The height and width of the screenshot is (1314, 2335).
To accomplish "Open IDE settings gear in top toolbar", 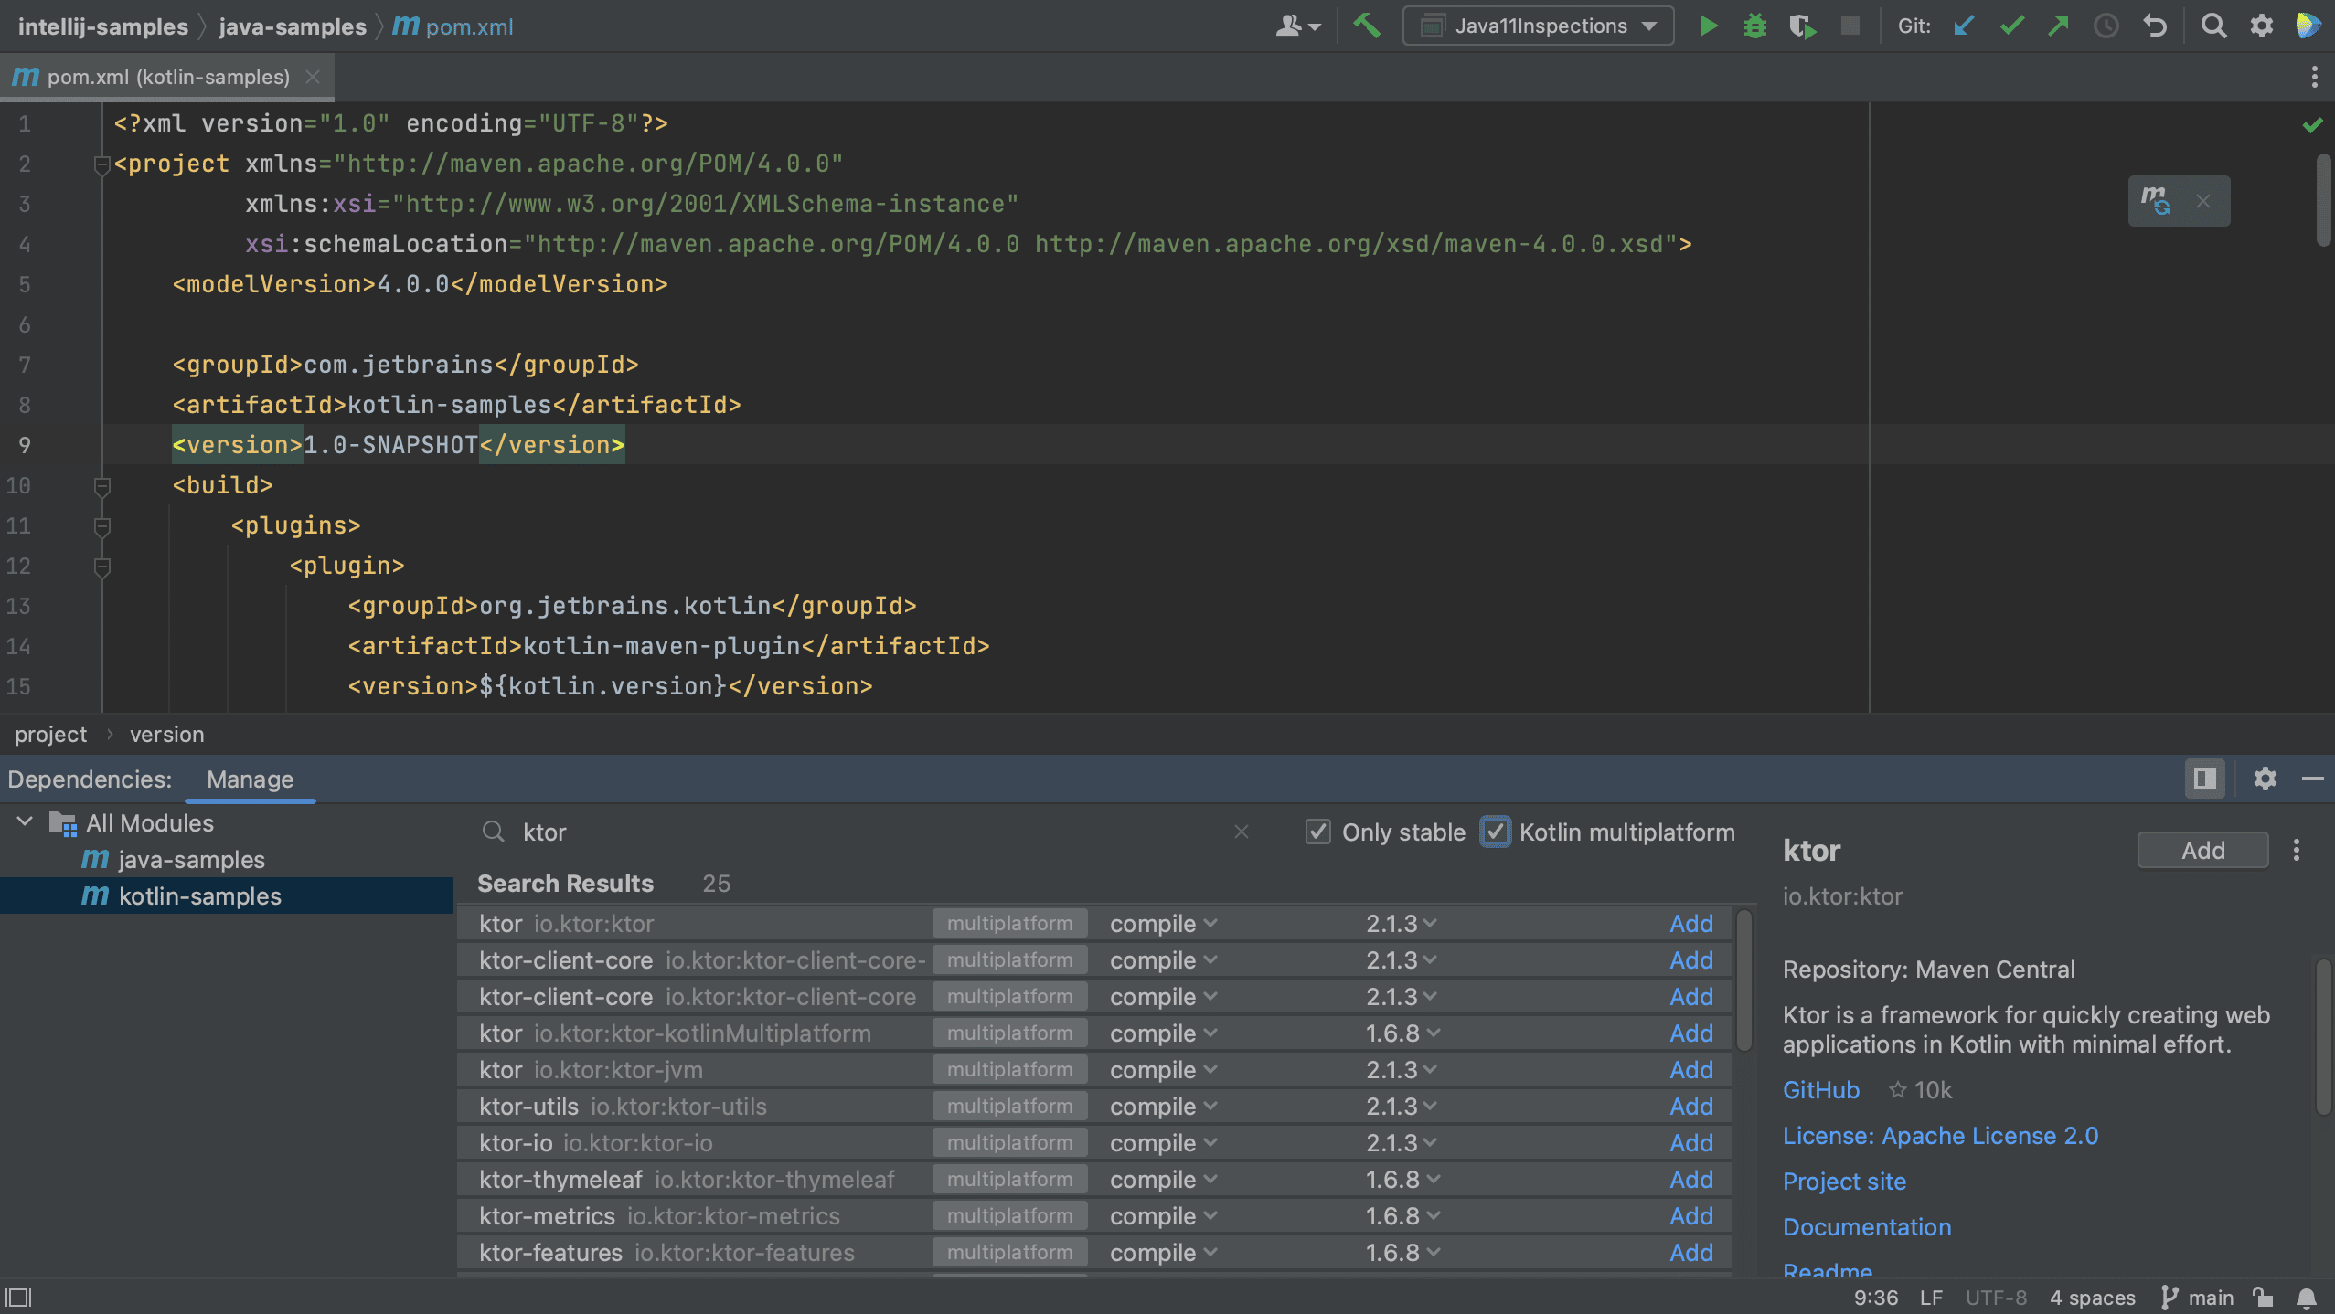I will (x=2261, y=26).
